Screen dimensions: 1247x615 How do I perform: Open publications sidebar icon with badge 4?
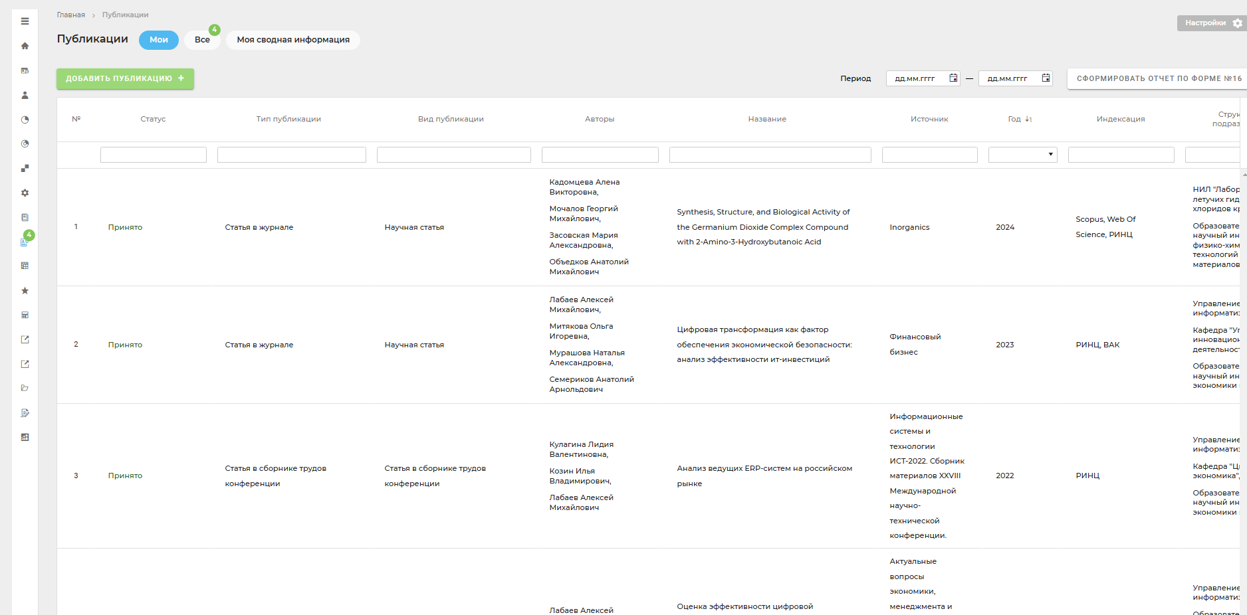click(25, 242)
